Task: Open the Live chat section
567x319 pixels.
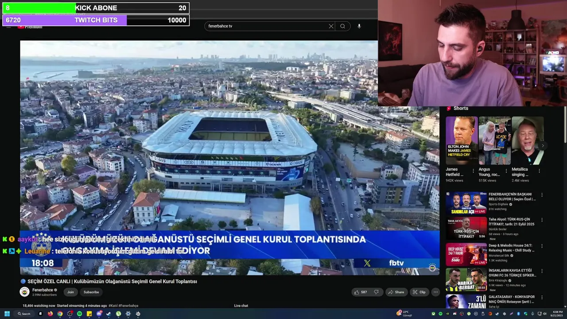Action: click(241, 306)
